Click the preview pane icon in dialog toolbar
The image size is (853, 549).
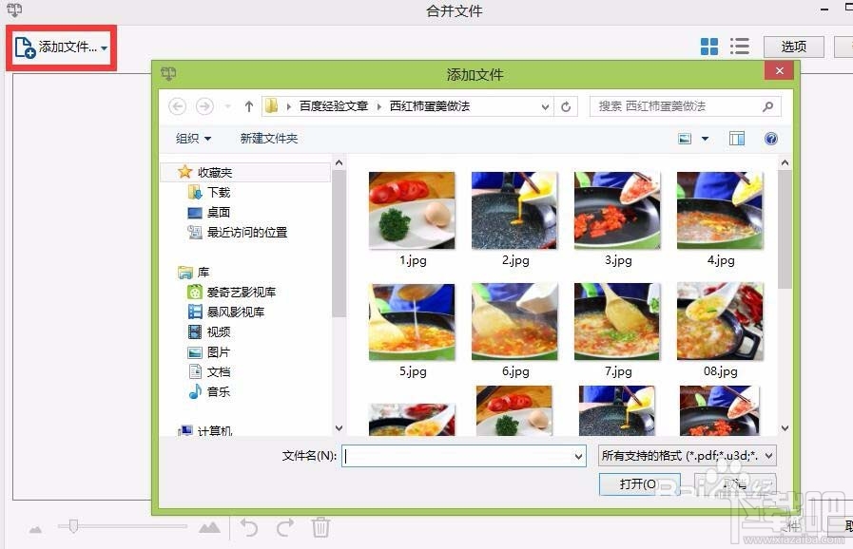click(x=736, y=138)
